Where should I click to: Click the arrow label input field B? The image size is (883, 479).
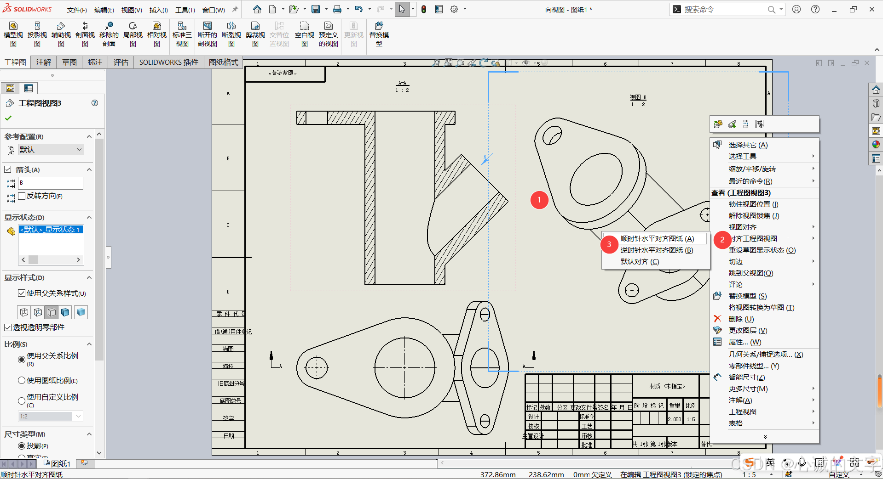coord(51,183)
